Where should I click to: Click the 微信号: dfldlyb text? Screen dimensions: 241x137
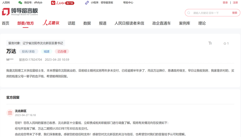33,3
